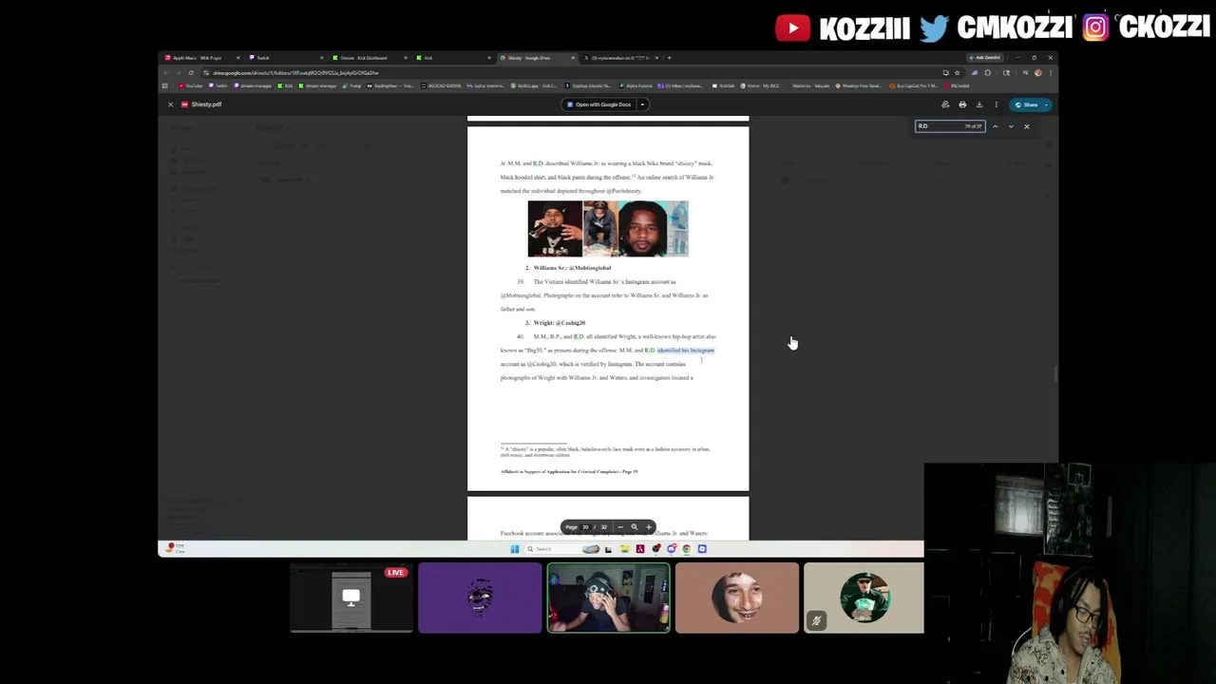This screenshot has height=684, width=1216.
Task: Reload the page with the refresh icon
Action: [x=191, y=72]
